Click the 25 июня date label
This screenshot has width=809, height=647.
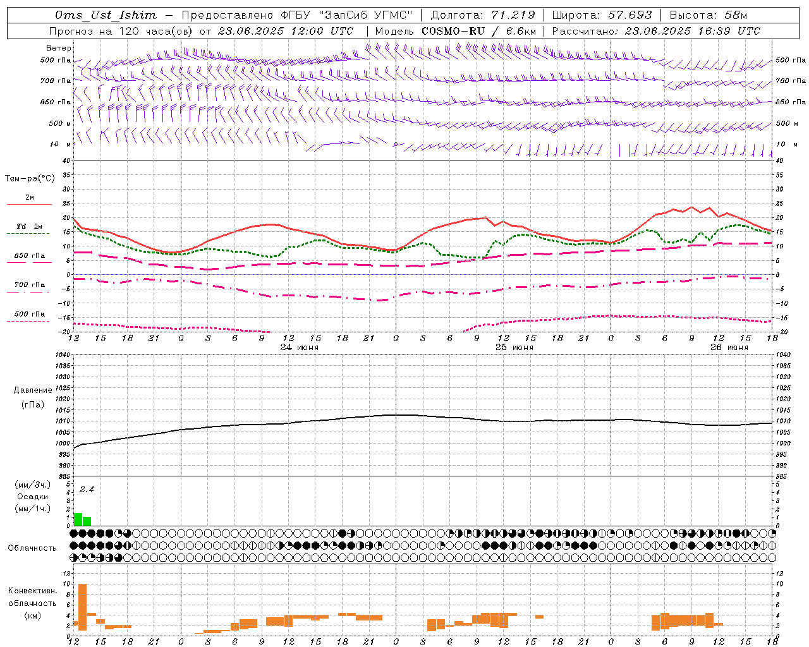click(514, 347)
